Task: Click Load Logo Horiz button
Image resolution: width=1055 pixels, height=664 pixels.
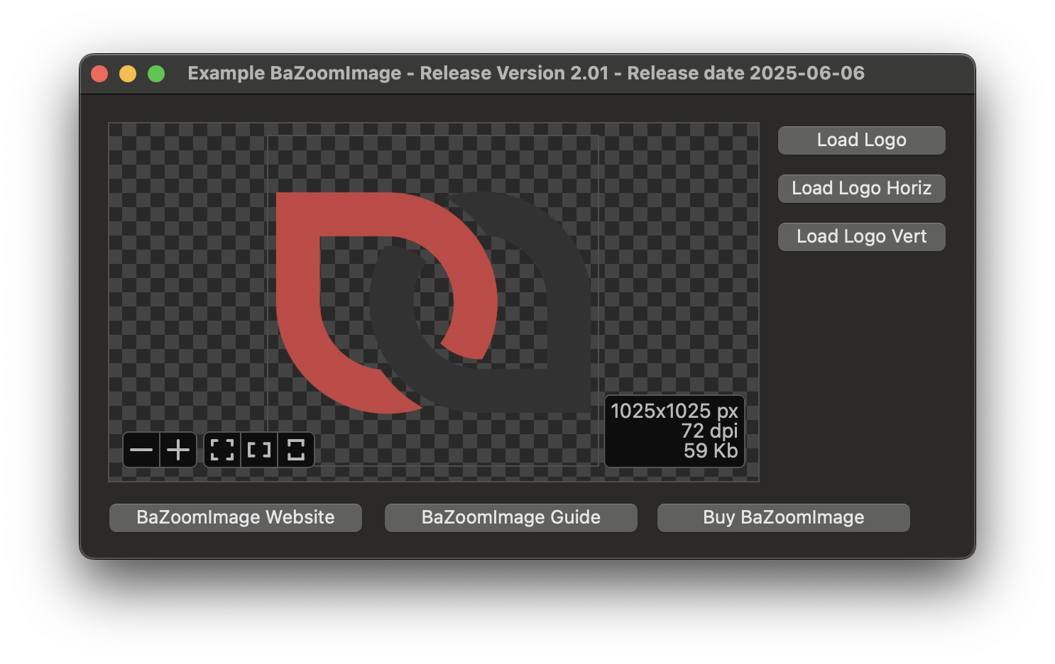Action: pyautogui.click(x=861, y=189)
